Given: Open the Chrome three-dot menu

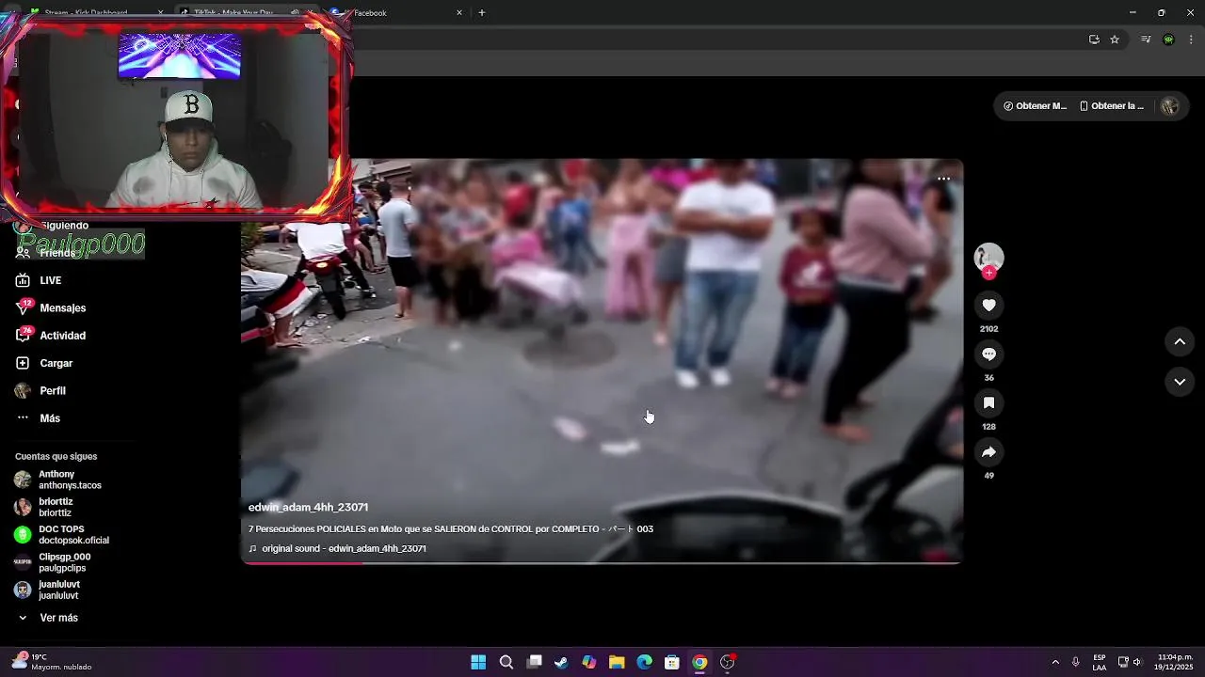Looking at the screenshot, I should [x=1191, y=39].
